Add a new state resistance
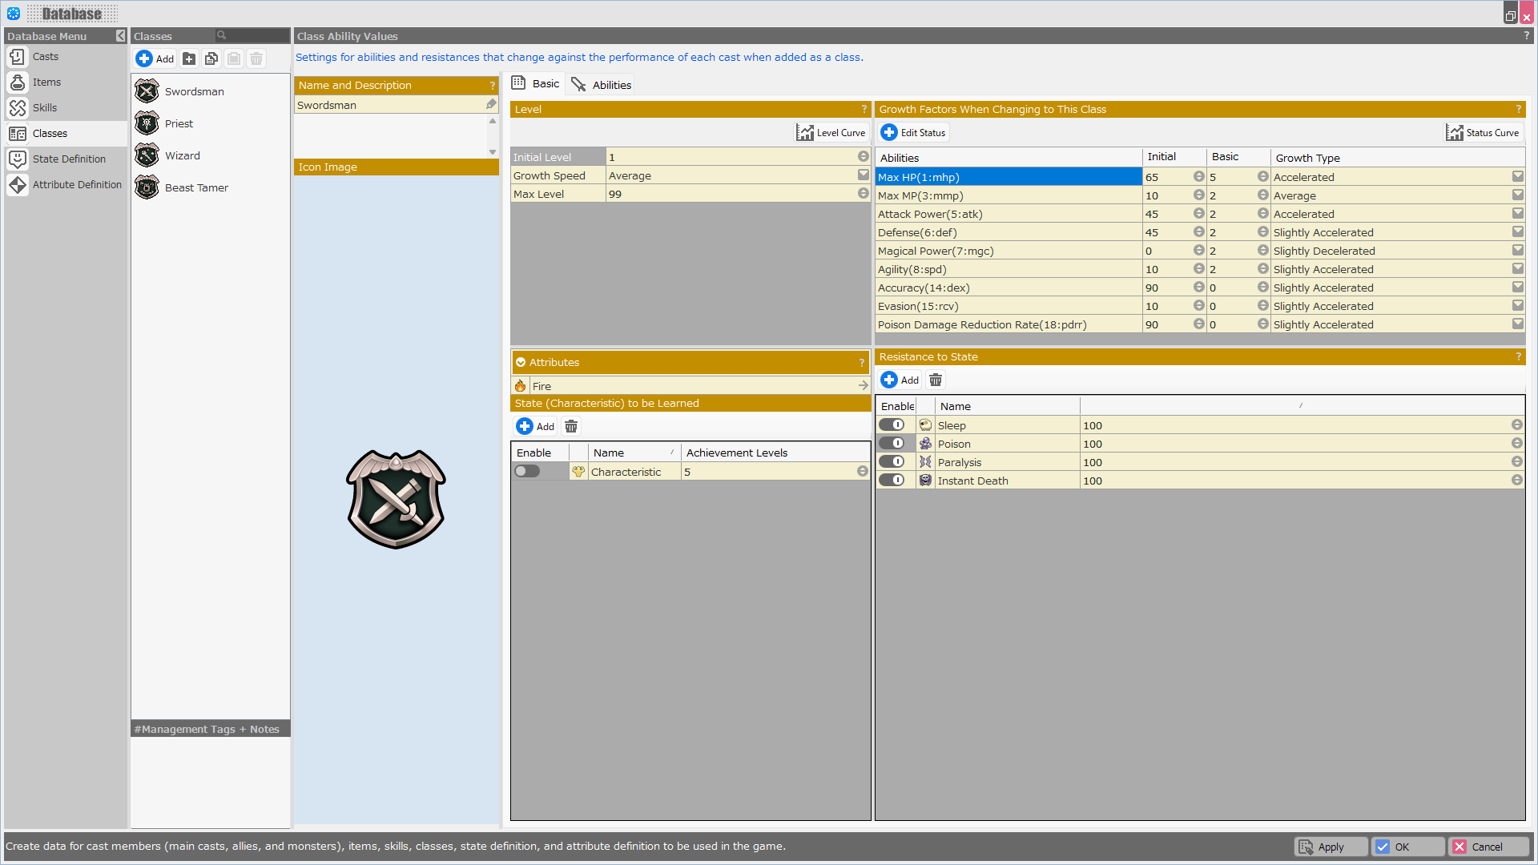Image resolution: width=1538 pixels, height=865 pixels. pyautogui.click(x=900, y=380)
